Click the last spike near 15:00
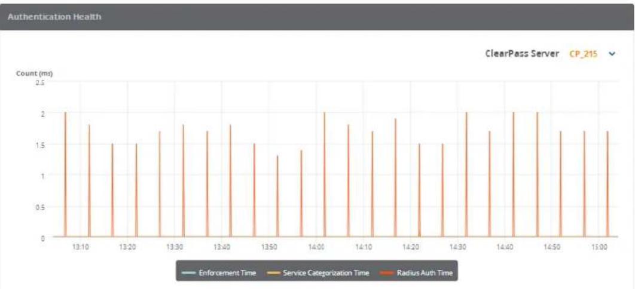The image size is (635, 289). pyautogui.click(x=607, y=184)
